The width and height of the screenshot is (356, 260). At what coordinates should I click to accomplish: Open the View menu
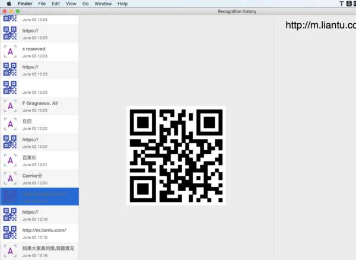click(71, 4)
